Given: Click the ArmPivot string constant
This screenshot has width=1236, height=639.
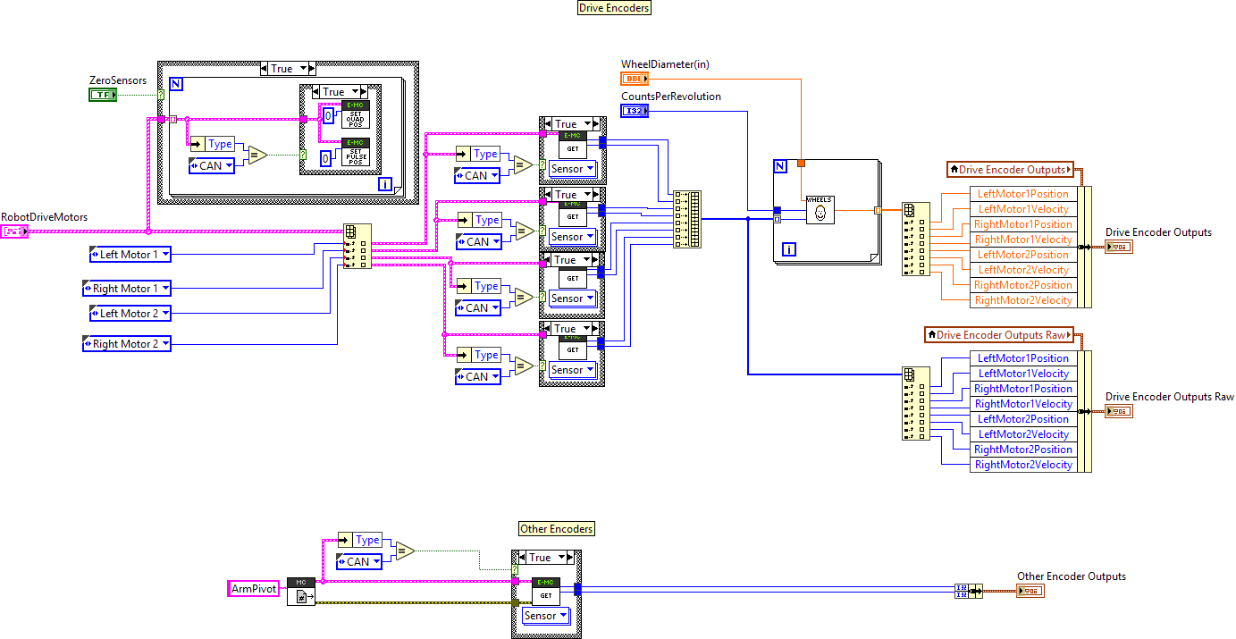Looking at the screenshot, I should [x=253, y=588].
